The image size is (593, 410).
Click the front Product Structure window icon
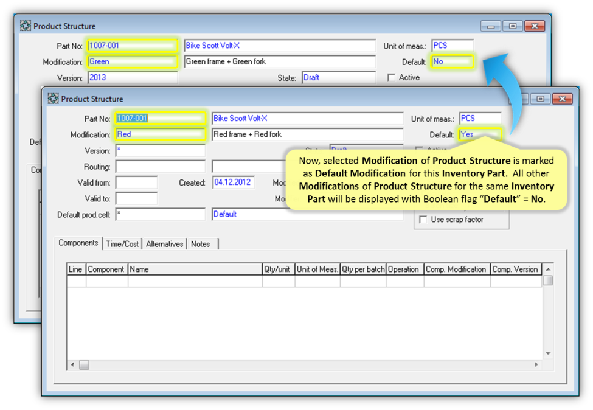tap(53, 99)
